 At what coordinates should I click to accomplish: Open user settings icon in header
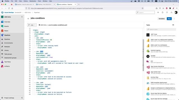coord(171,12)
